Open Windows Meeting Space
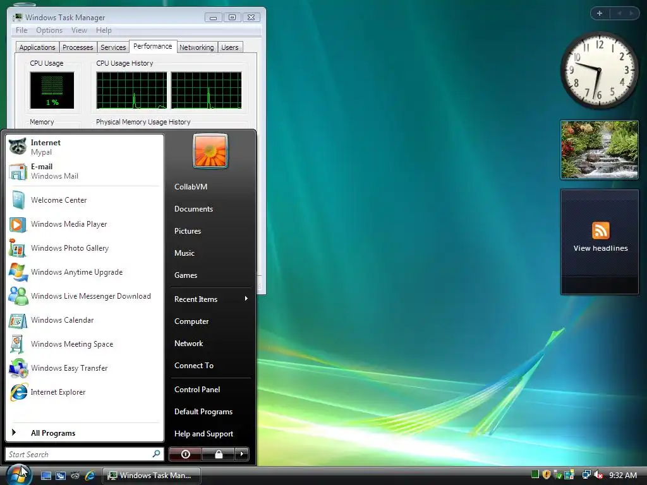 pos(85,344)
